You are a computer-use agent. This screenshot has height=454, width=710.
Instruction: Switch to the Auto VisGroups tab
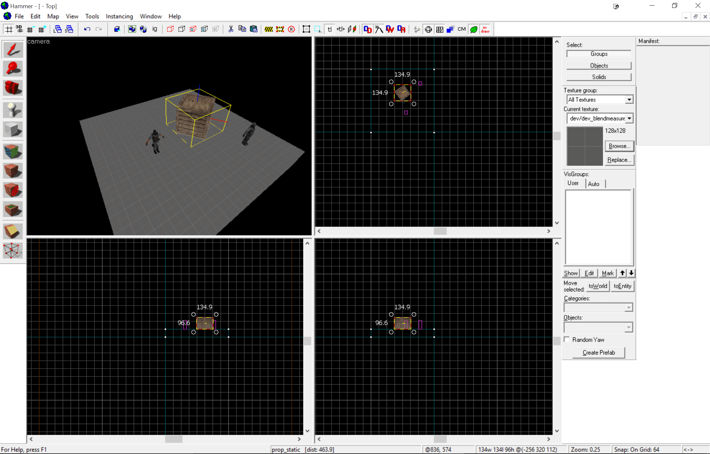click(x=594, y=184)
